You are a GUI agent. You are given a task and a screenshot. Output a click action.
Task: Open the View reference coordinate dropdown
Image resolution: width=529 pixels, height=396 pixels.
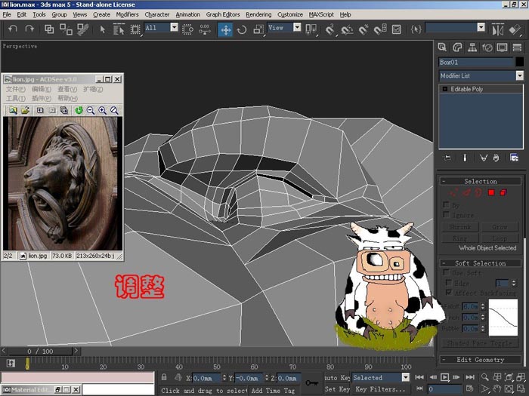tap(297, 28)
